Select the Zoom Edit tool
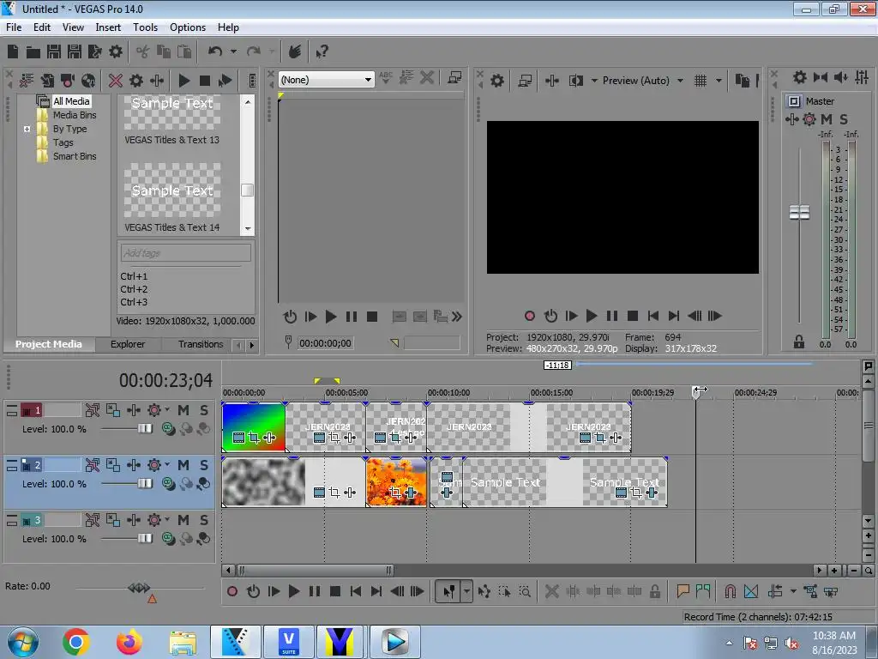The height and width of the screenshot is (659, 878). point(525,591)
